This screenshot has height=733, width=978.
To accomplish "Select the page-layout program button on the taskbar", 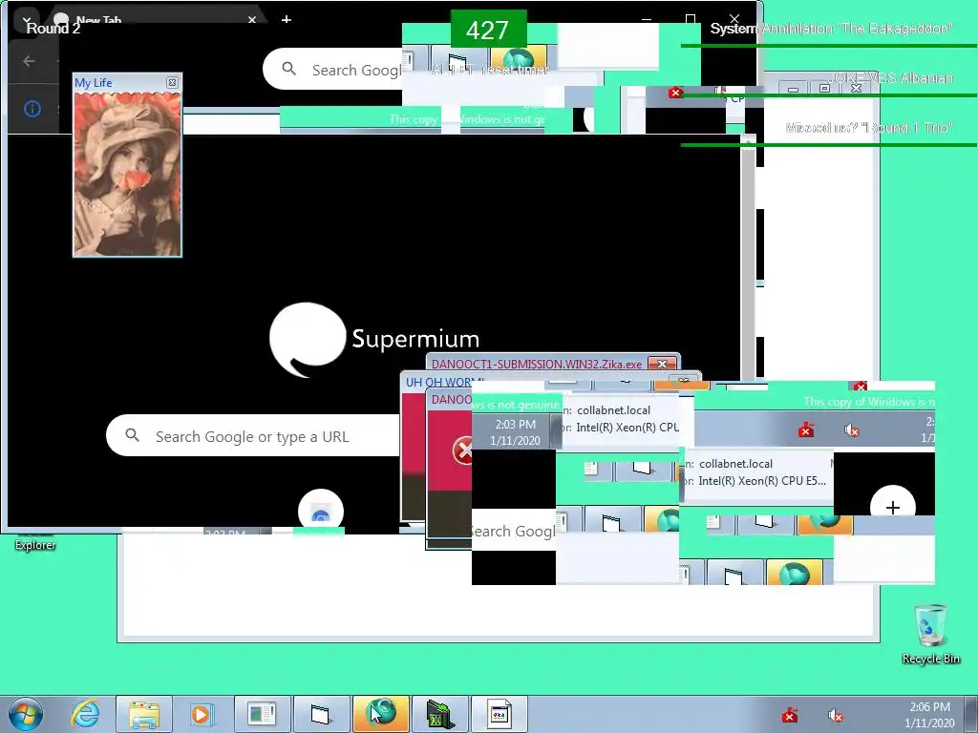I will click(262, 714).
